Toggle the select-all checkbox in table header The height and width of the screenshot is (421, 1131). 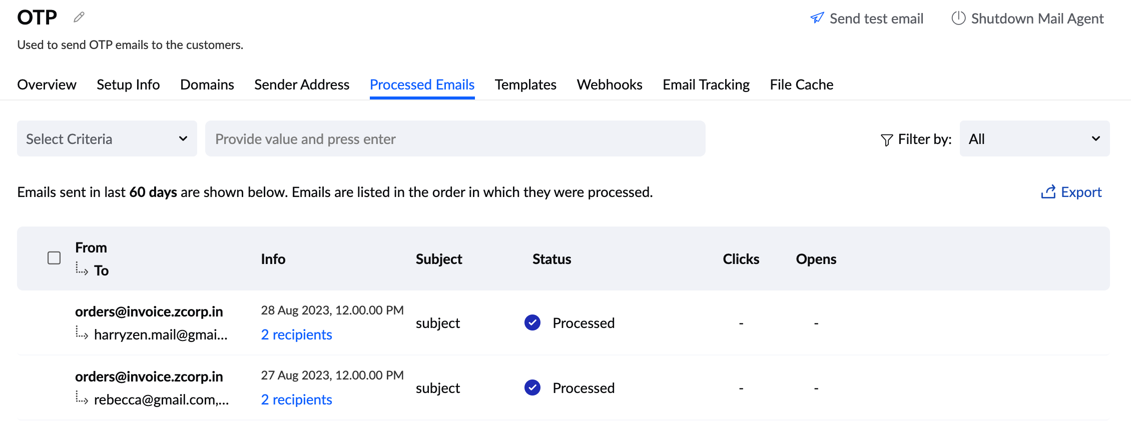coord(54,258)
